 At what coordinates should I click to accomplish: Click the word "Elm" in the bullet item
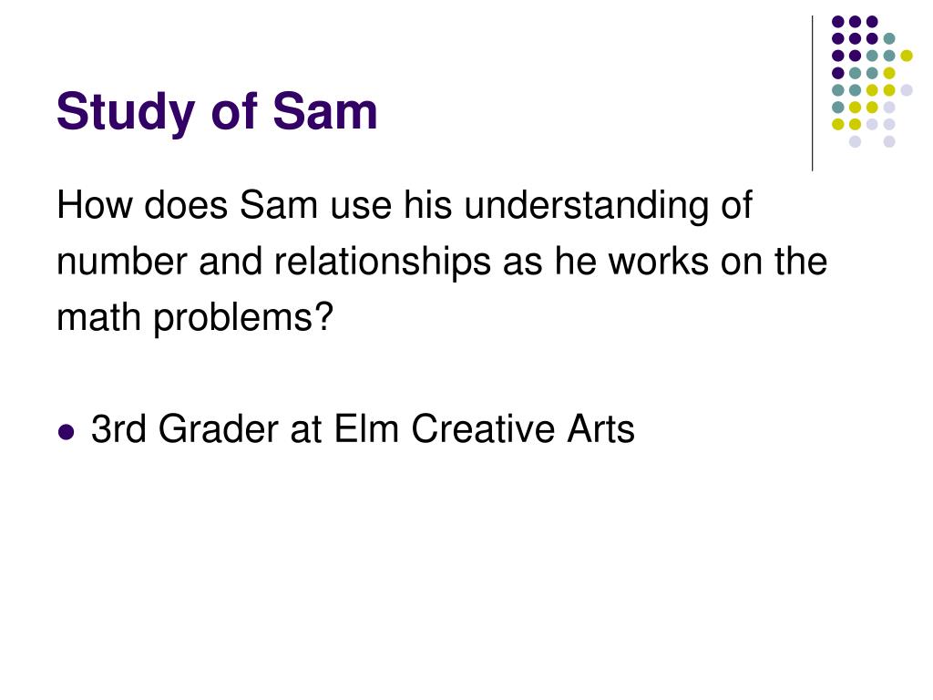point(366,428)
